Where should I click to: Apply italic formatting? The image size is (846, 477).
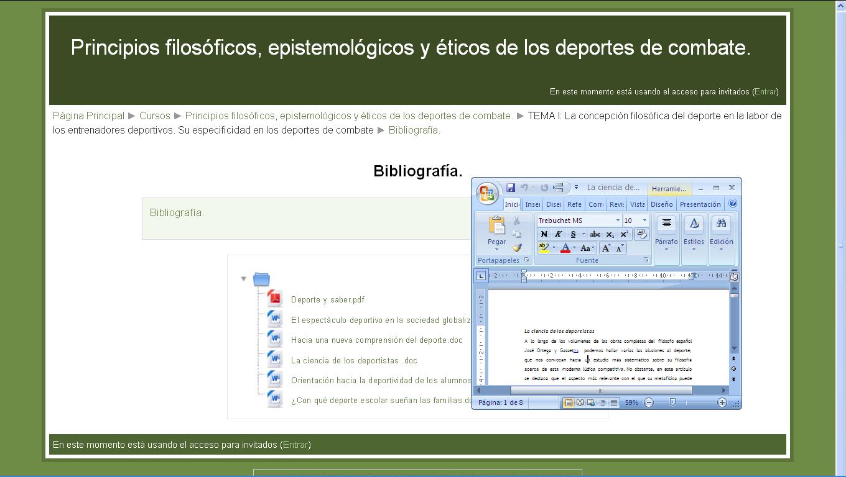[558, 234]
